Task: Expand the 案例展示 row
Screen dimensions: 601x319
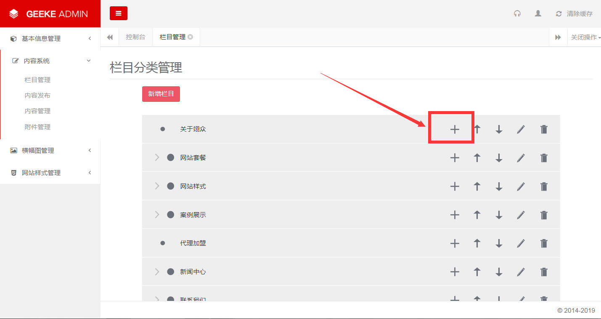Action: tap(157, 215)
